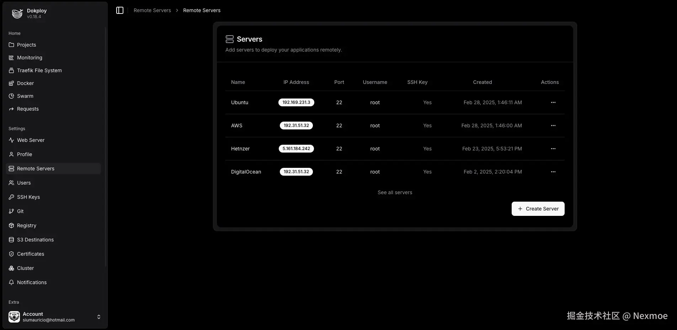The image size is (677, 330).
Task: Go to Monitoring in sidebar
Action: coord(53,58)
